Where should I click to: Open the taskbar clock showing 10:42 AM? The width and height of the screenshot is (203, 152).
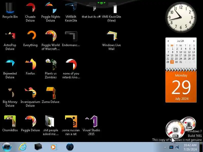[190, 147]
